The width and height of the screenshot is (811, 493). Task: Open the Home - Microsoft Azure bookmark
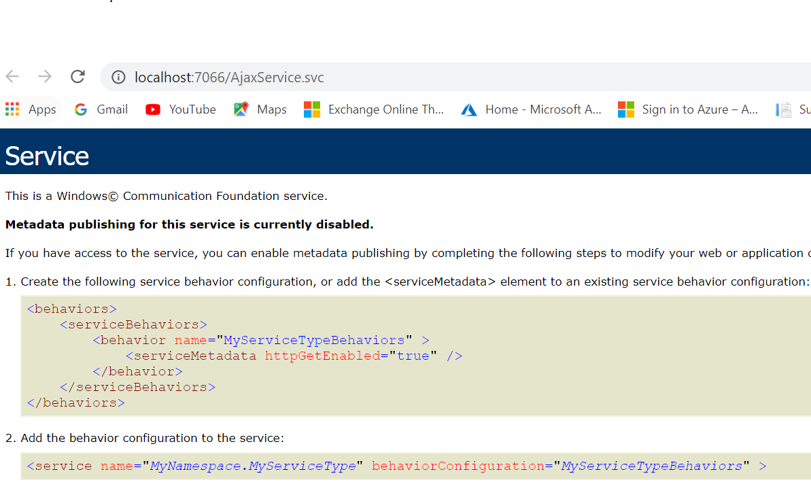click(x=531, y=109)
